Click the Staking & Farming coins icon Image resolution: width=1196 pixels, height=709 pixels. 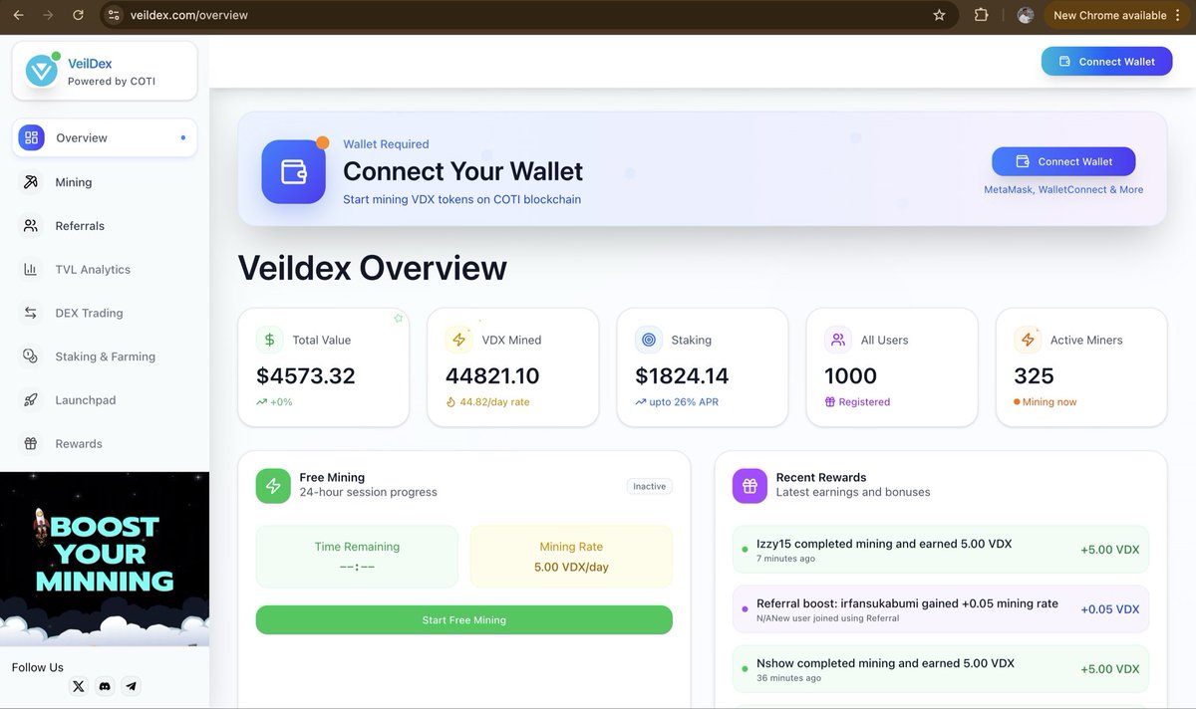point(31,356)
